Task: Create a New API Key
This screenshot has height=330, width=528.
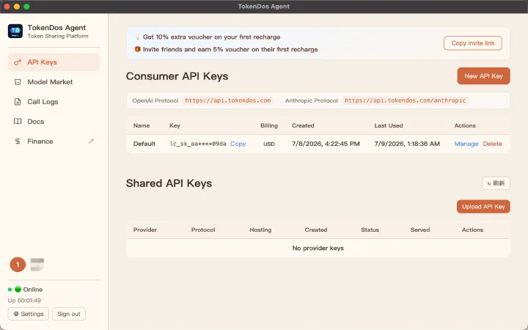Action: pos(483,76)
